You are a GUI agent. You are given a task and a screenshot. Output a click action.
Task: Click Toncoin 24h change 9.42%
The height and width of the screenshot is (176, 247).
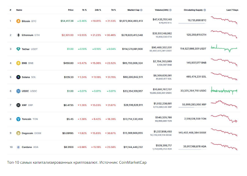pyautogui.click(x=97, y=119)
